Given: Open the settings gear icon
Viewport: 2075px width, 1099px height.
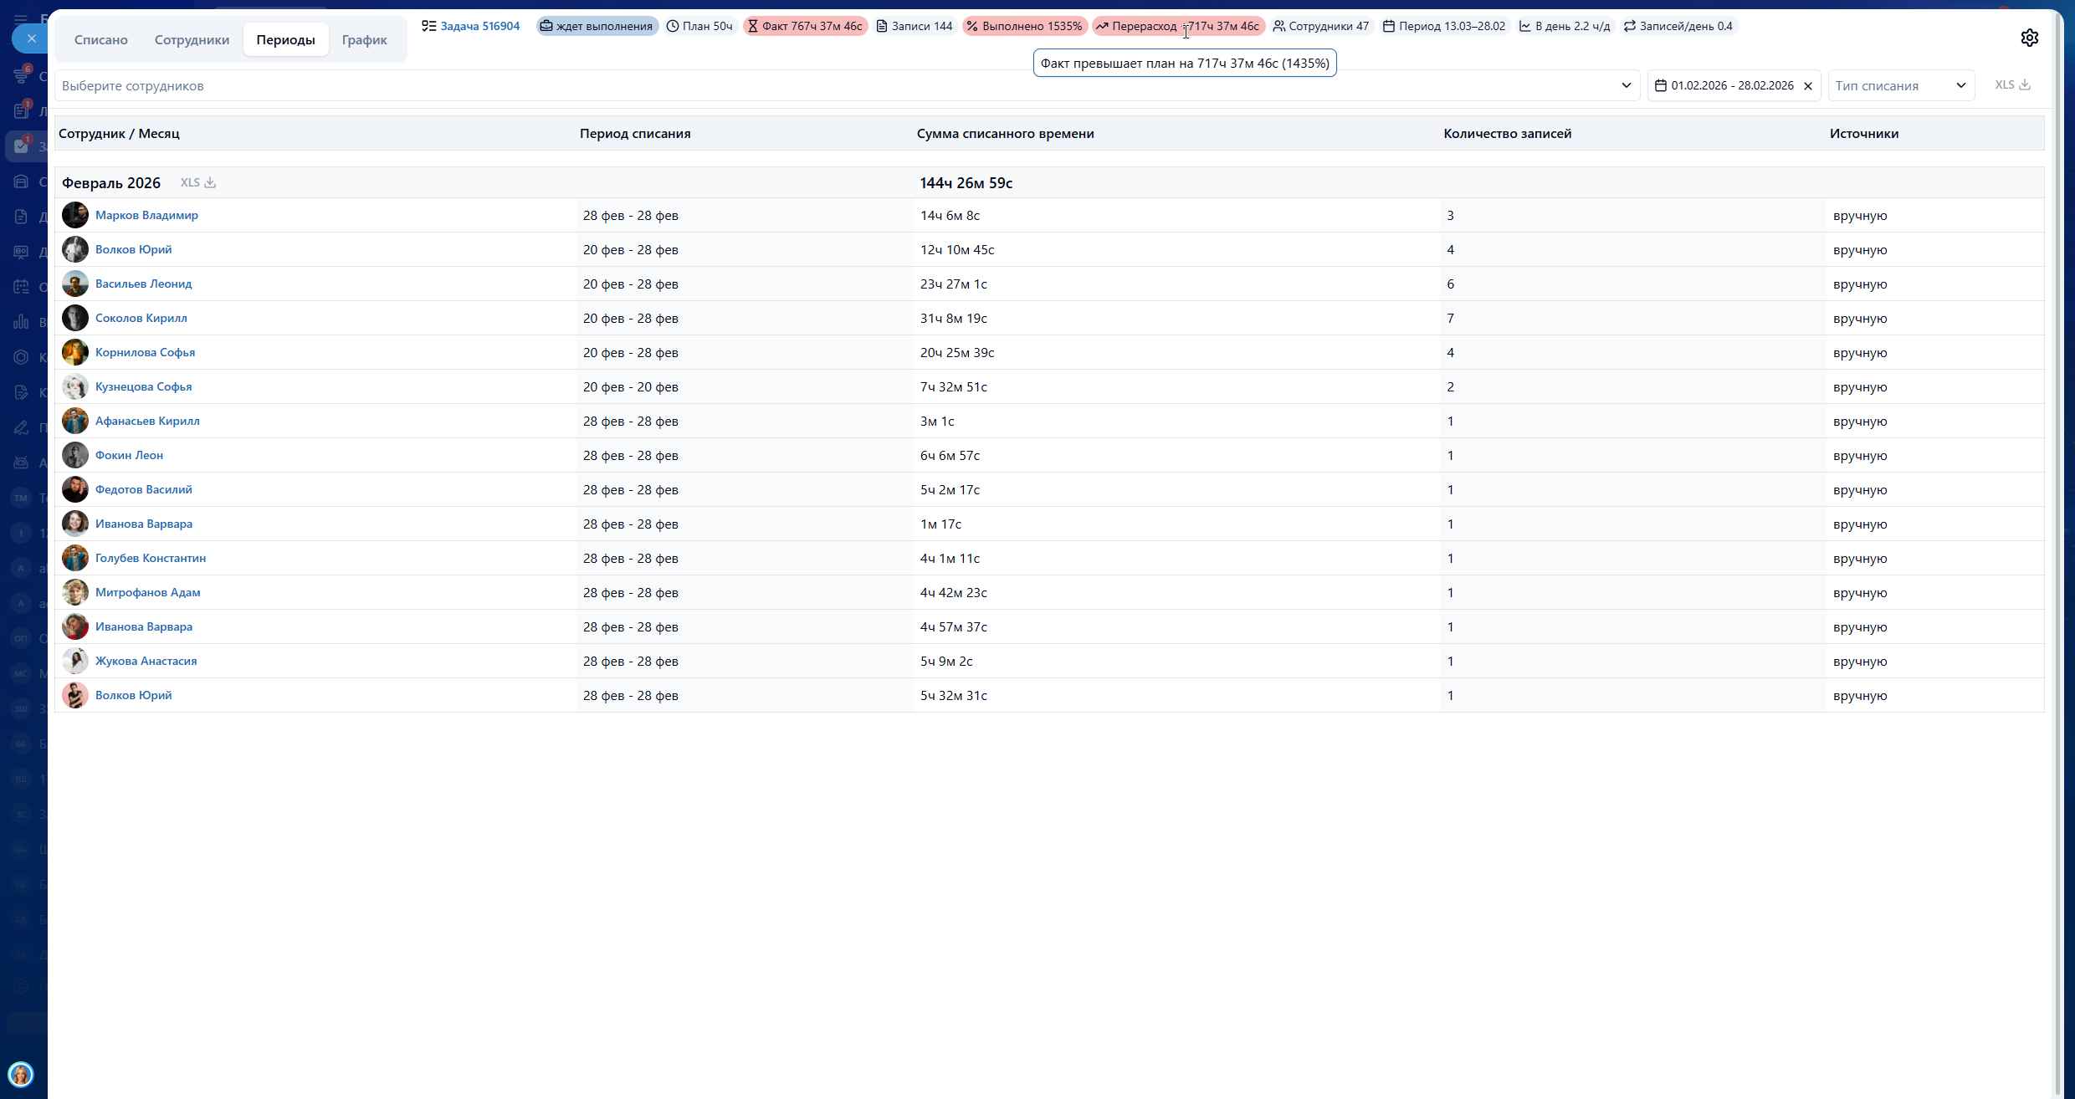Looking at the screenshot, I should (x=2029, y=38).
